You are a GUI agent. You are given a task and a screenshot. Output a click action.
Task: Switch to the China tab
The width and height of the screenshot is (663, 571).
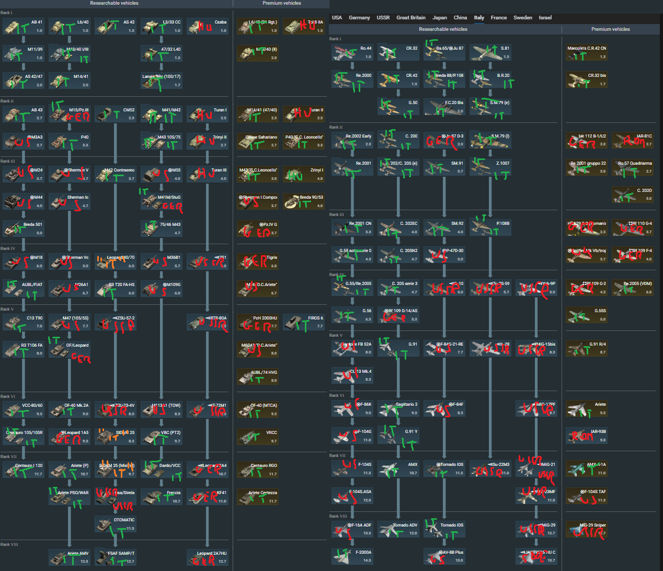pos(460,17)
